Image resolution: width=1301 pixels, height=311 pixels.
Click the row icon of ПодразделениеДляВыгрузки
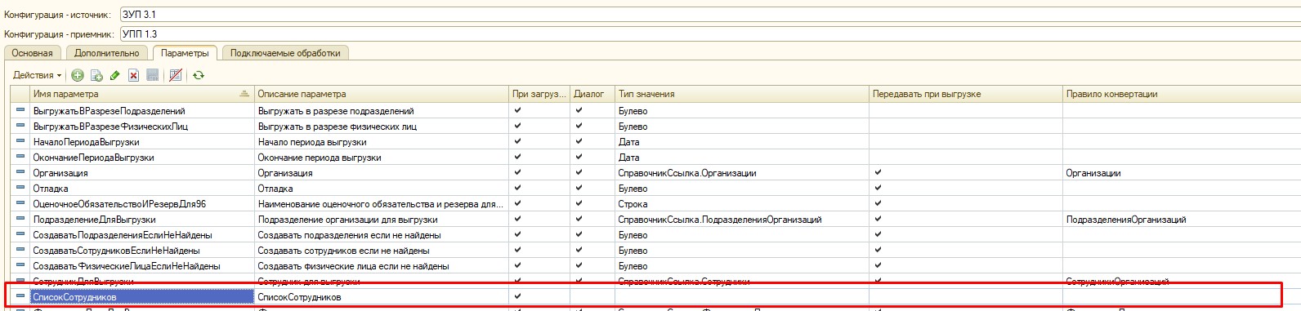coord(20,219)
